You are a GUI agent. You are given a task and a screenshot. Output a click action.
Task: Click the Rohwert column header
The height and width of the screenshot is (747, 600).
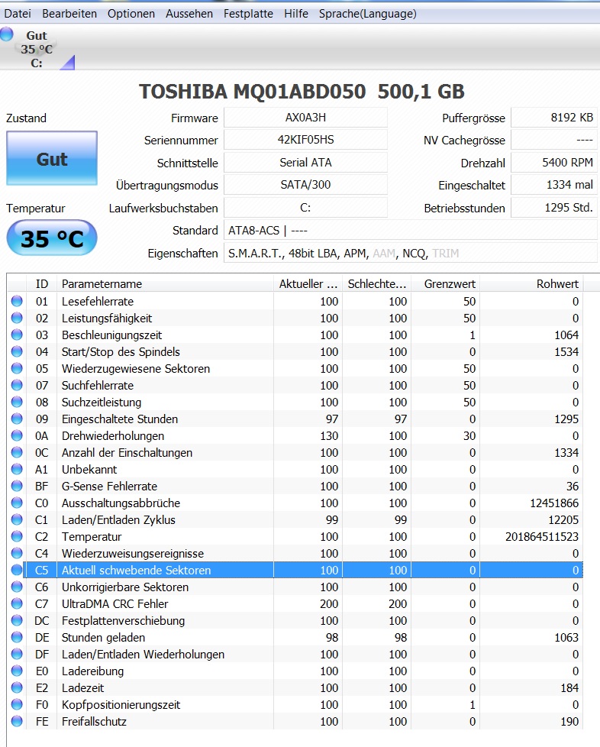(531, 284)
